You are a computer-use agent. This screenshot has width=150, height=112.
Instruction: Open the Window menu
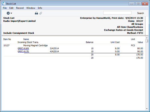[31, 8]
